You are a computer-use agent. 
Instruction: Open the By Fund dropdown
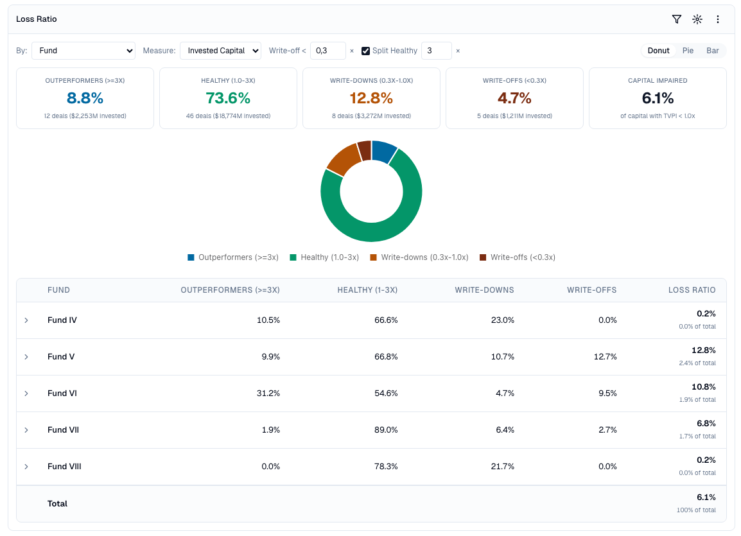(83, 51)
